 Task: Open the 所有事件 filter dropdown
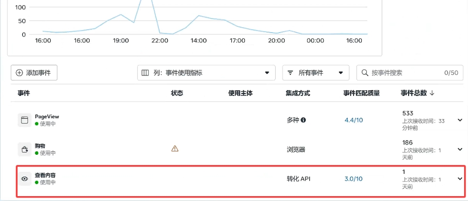click(x=316, y=73)
